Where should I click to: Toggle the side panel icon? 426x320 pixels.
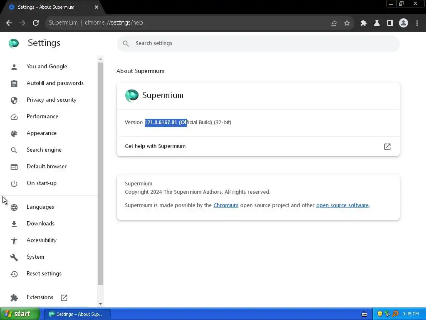tap(390, 23)
